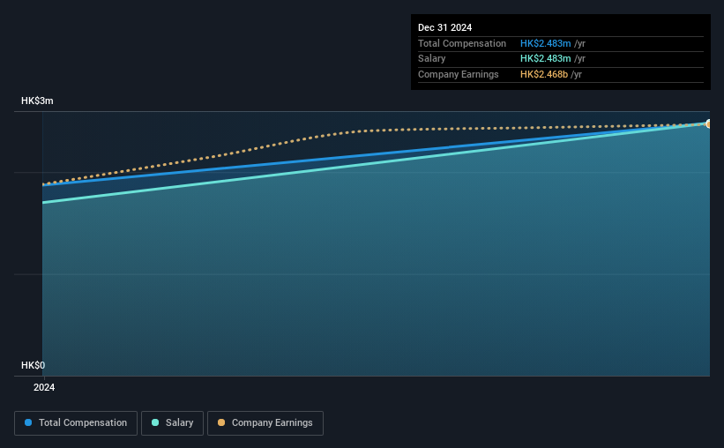724x448 pixels.
Task: Click the orange Company Earnings legend dot
Action: point(221,422)
